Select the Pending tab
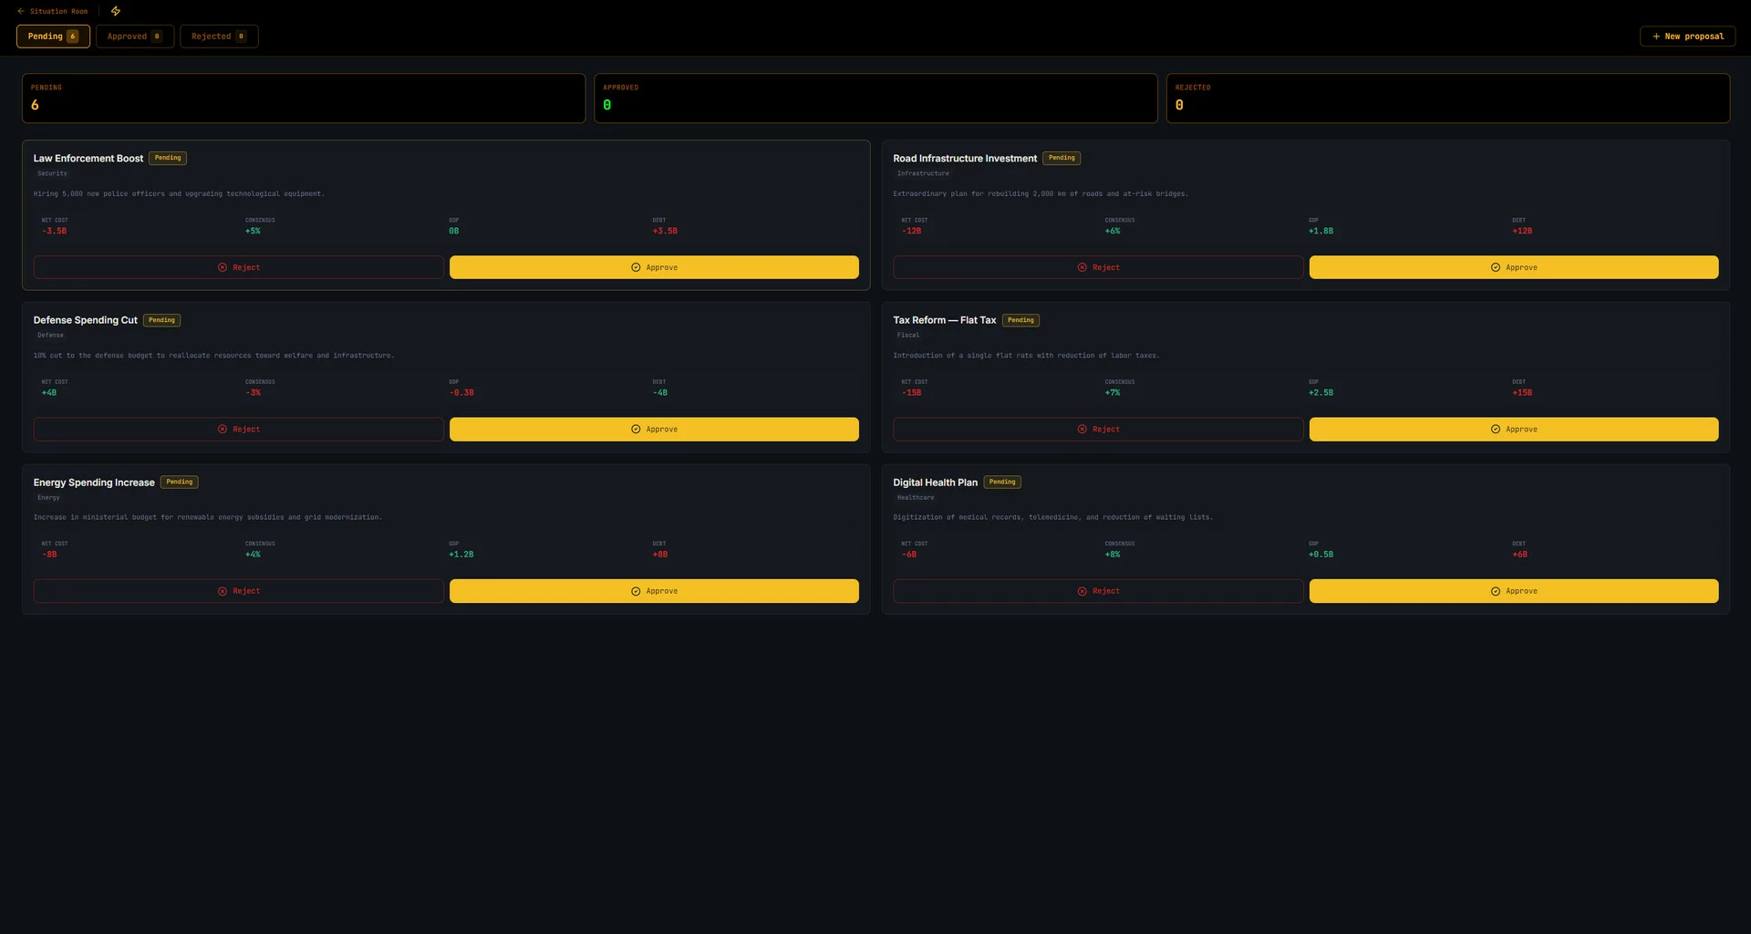This screenshot has height=934, width=1751. (x=53, y=36)
